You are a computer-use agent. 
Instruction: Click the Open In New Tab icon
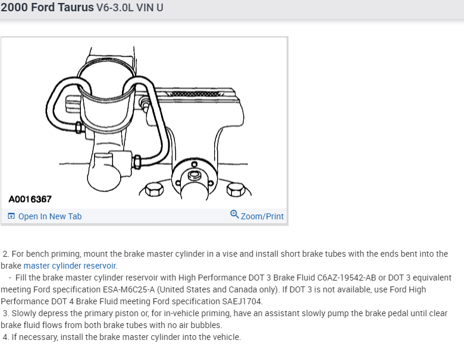tap(11, 216)
